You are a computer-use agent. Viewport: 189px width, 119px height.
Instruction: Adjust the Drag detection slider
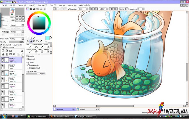[35, 74]
